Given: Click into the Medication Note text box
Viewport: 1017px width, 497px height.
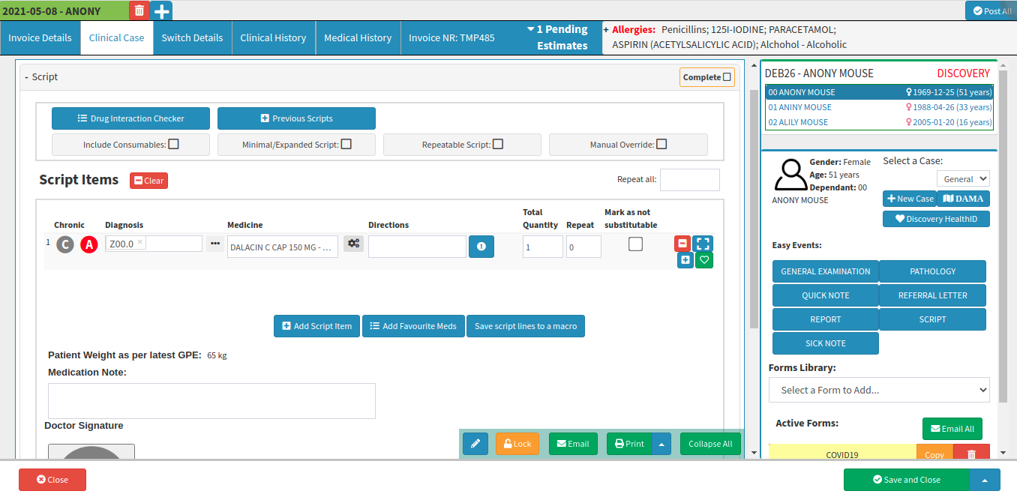Looking at the screenshot, I should point(211,401).
